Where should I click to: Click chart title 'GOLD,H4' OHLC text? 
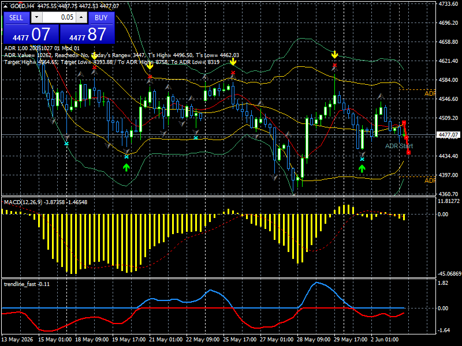click(65, 6)
